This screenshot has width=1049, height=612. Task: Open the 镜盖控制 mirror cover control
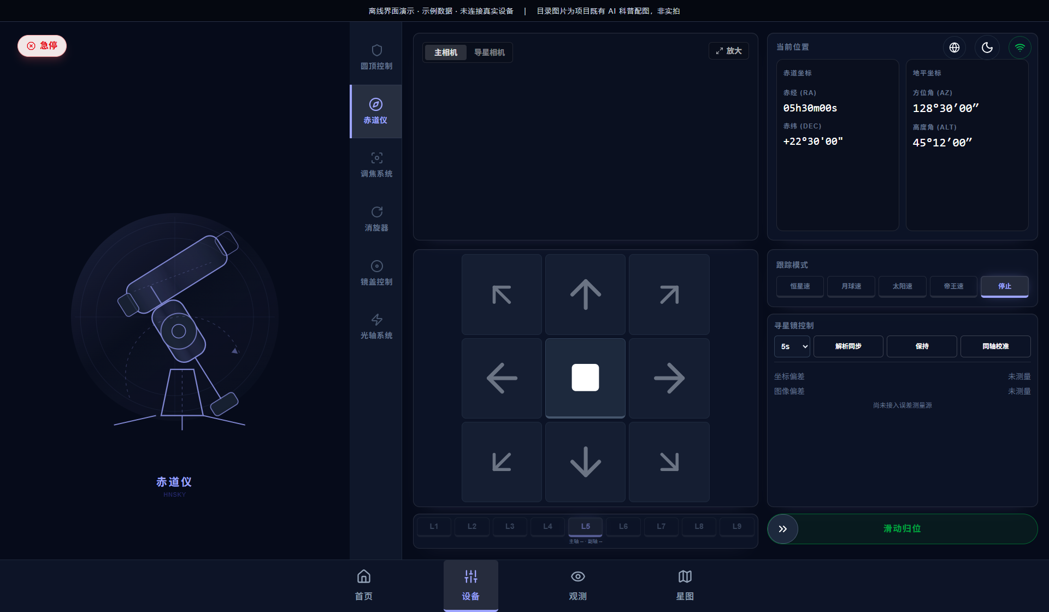376,273
